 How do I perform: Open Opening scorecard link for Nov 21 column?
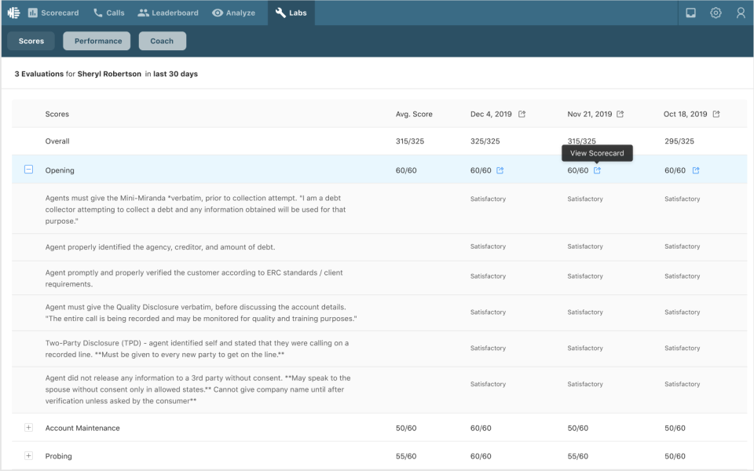(x=597, y=170)
